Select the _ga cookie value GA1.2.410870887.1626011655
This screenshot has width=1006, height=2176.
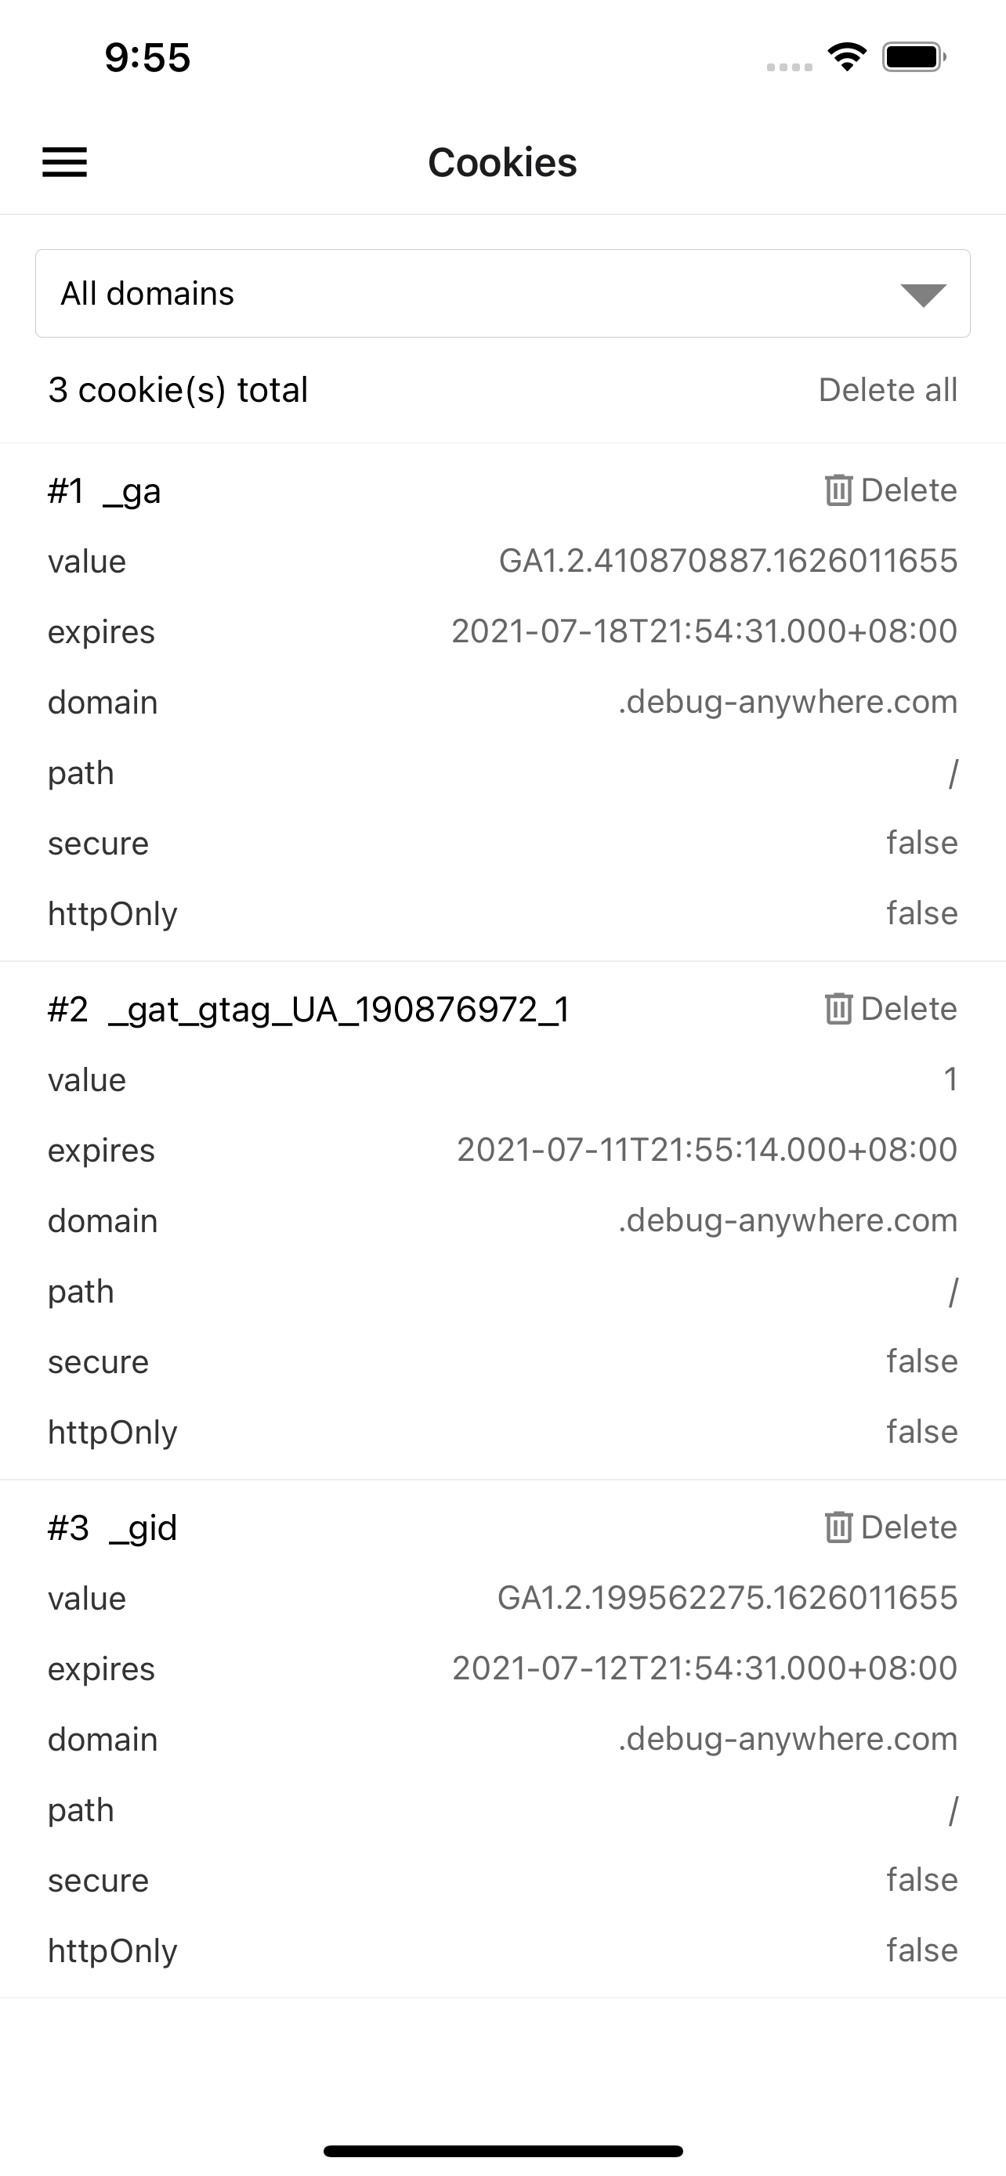[727, 560]
